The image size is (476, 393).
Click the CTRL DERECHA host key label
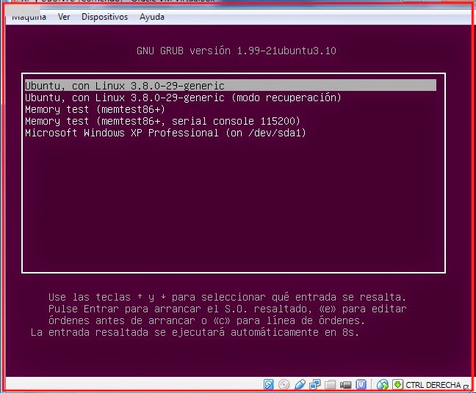pyautogui.click(x=433, y=385)
